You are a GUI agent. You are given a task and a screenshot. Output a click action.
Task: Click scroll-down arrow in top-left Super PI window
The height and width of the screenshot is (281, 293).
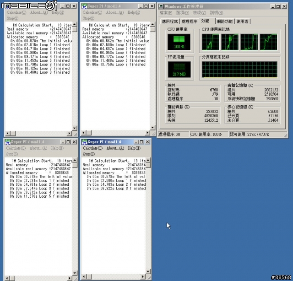pos(75,128)
